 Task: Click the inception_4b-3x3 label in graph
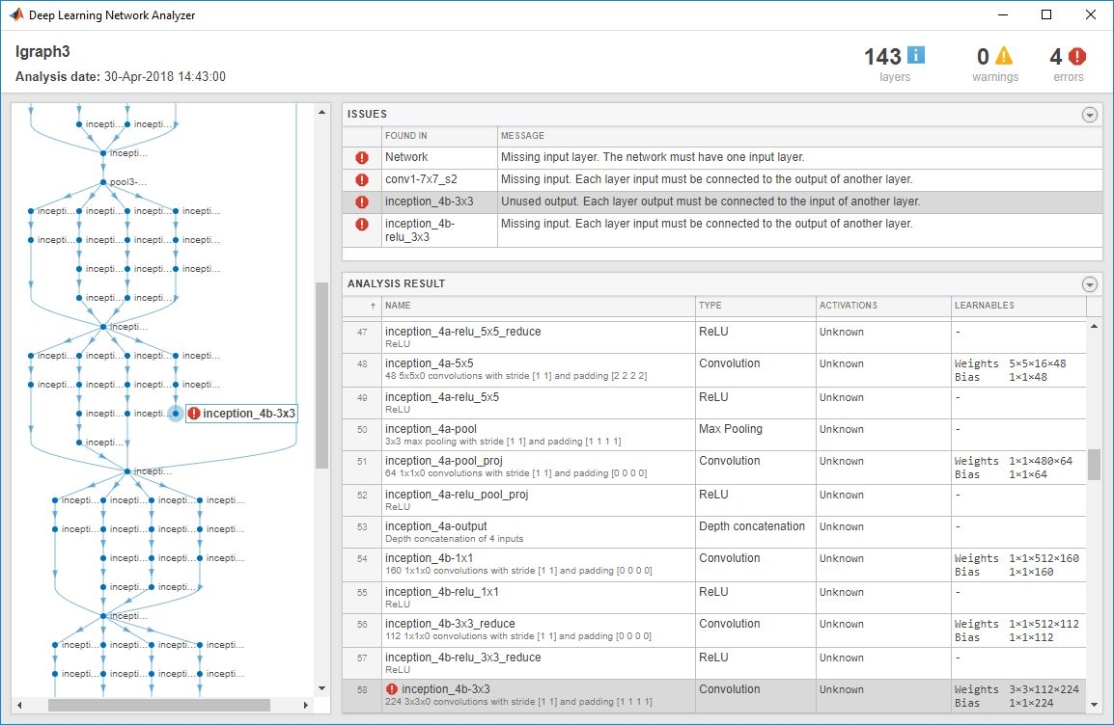point(248,414)
